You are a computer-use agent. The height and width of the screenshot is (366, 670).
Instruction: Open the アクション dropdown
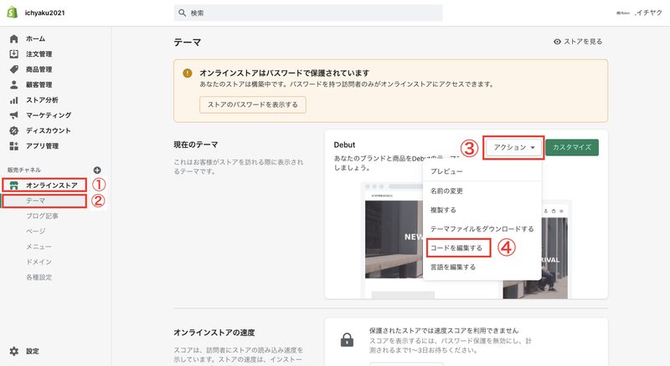coord(514,147)
